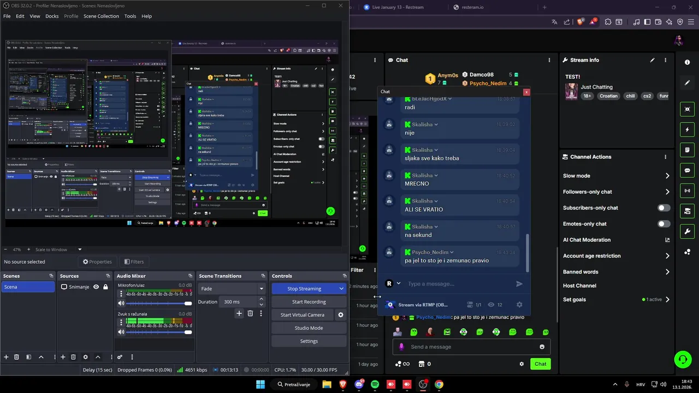This screenshot has height=393, width=699.
Task: Open Mikrofon/ulaz three-dot options
Action: point(121,293)
